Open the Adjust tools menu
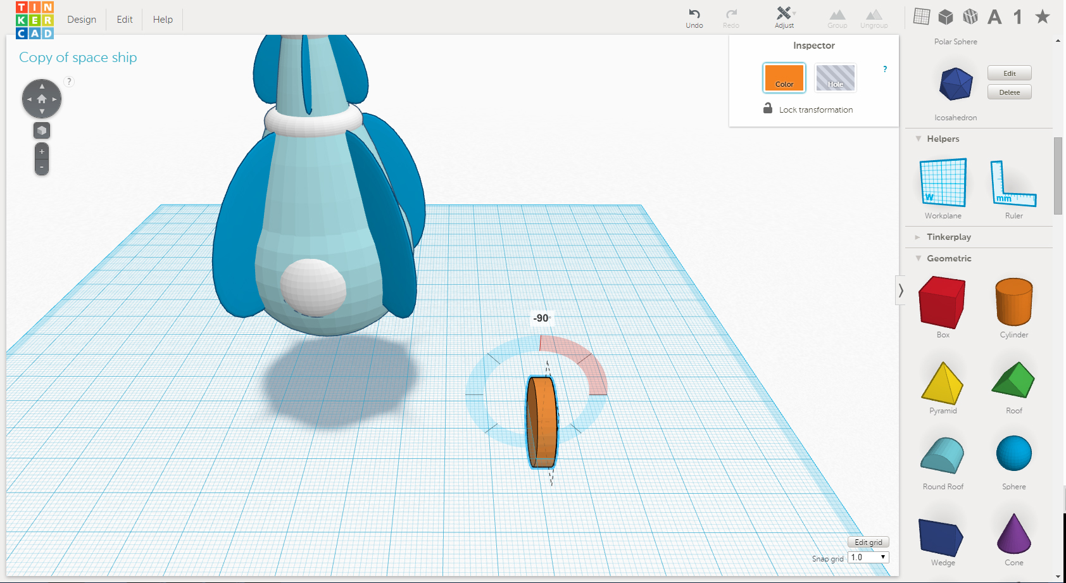This screenshot has width=1066, height=583. tap(784, 17)
